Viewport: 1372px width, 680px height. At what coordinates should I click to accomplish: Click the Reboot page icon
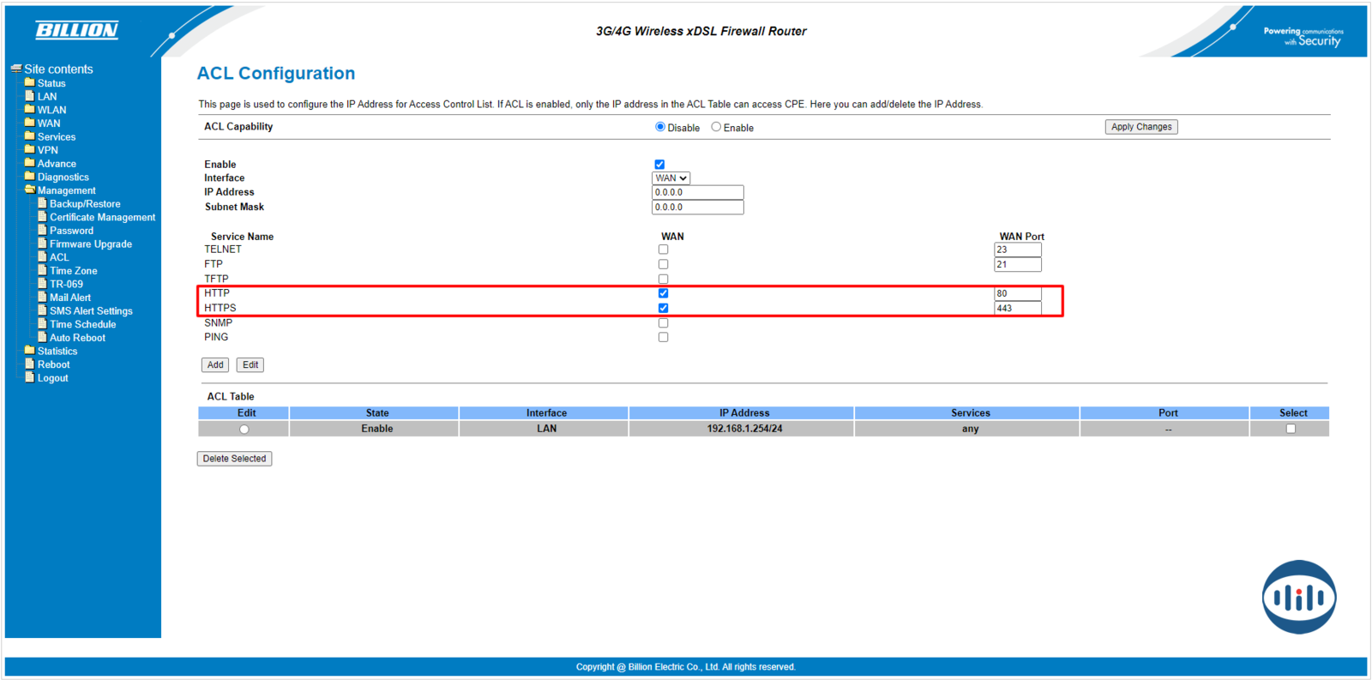pyautogui.click(x=30, y=364)
